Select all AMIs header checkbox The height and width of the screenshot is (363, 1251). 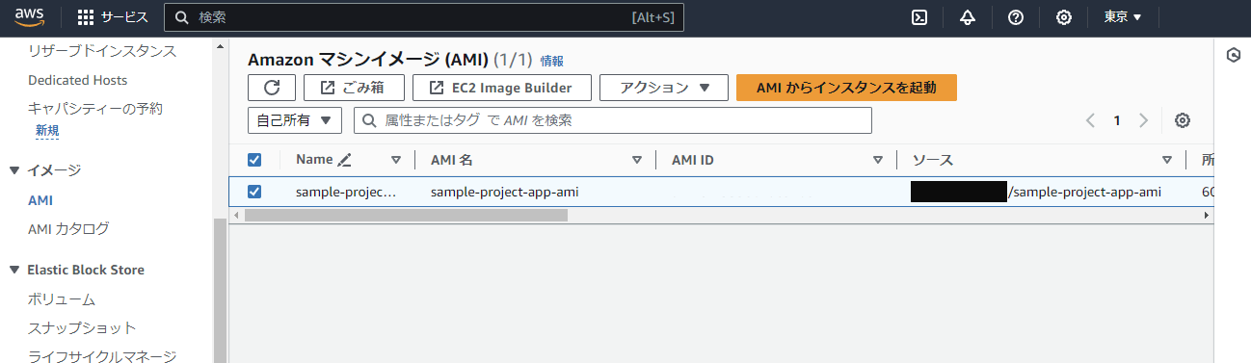point(254,160)
